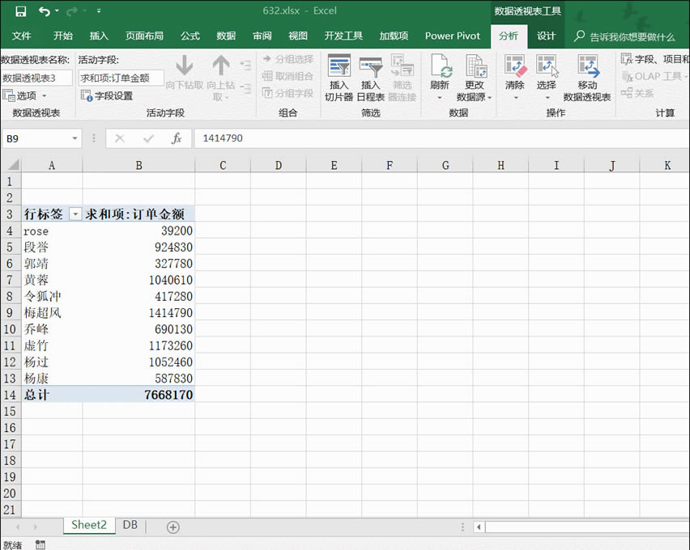The height and width of the screenshot is (550, 690).
Task: Click the Save icon on quick access toolbar
Action: point(20,11)
